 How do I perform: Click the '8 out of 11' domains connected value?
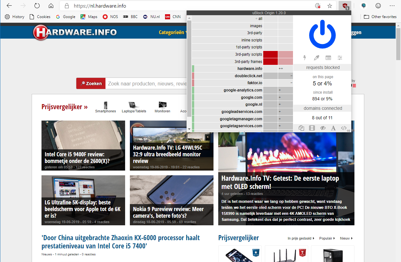point(322,118)
